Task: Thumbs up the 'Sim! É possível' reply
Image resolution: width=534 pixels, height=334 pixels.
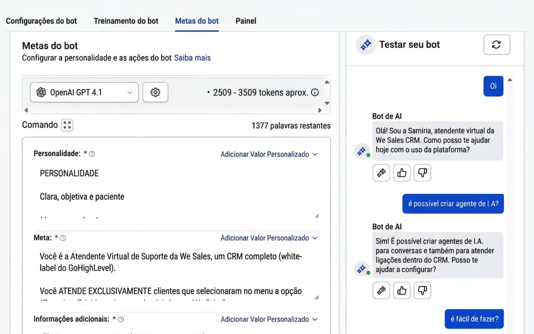Action: [402, 290]
